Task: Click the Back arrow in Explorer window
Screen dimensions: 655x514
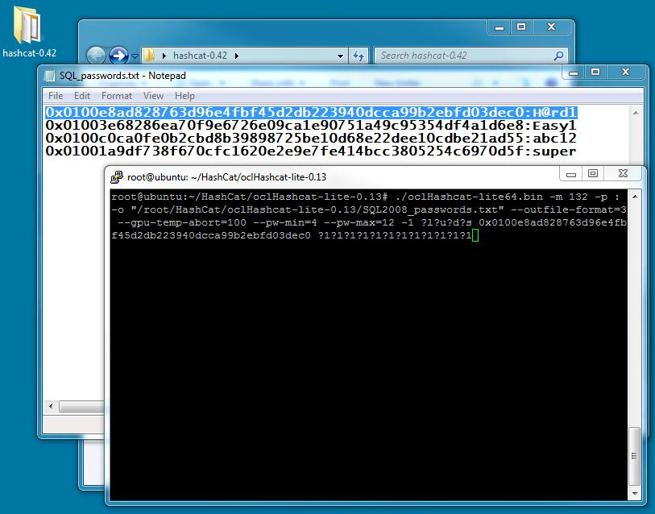Action: point(96,56)
